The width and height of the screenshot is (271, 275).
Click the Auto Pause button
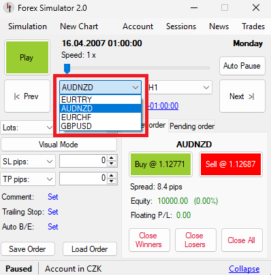242,66
